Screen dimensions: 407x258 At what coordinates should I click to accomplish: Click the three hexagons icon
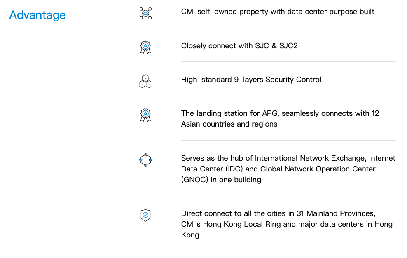[145, 81]
